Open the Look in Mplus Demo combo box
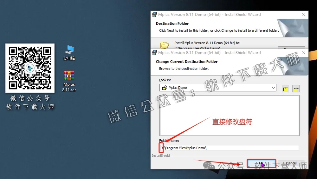Image resolution: width=317 pixels, height=179 pixels. (x=218, y=88)
